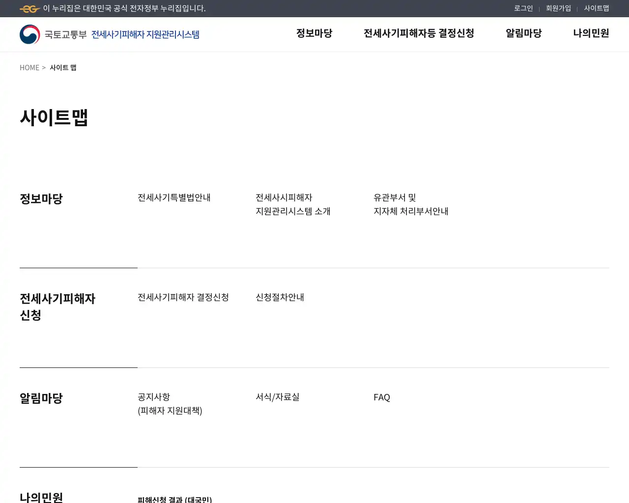This screenshot has width=629, height=503.
Task: Open the 회원가입 link
Action: point(558,8)
